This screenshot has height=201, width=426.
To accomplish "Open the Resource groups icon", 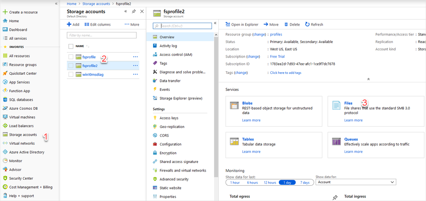I will pyautogui.click(x=5, y=65).
